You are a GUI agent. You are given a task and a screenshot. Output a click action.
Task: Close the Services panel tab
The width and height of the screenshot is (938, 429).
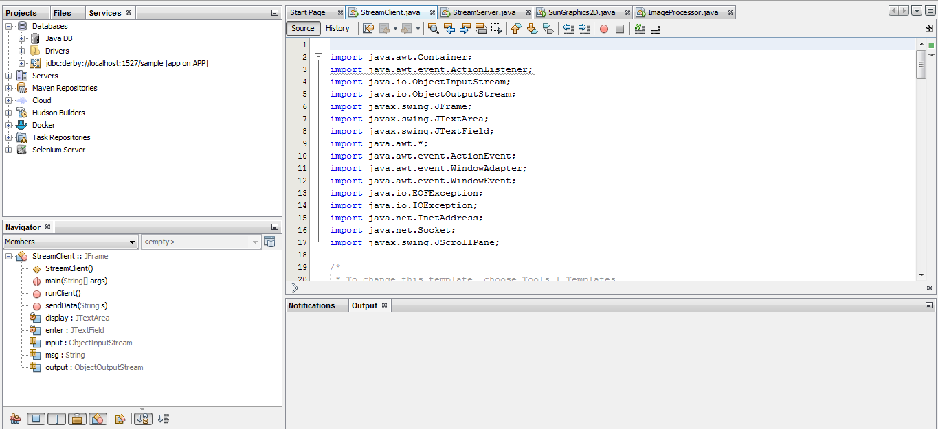pyautogui.click(x=129, y=12)
